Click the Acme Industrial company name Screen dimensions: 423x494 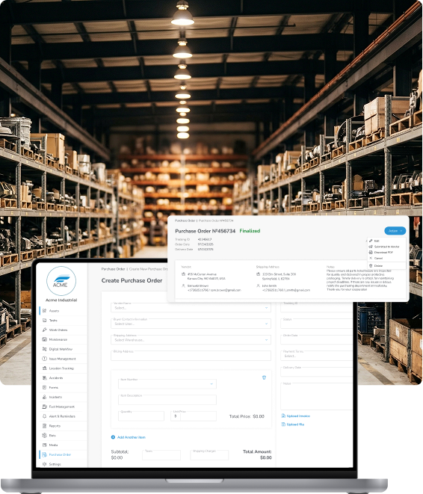pyautogui.click(x=61, y=300)
